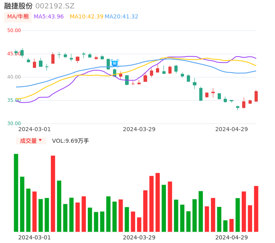The image size is (275, 243).
Task: Click the 2024-03-29 date label under volume chart
Action: pyautogui.click(x=139, y=237)
